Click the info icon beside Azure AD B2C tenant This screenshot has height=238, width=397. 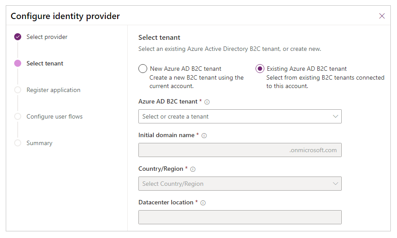(207, 102)
